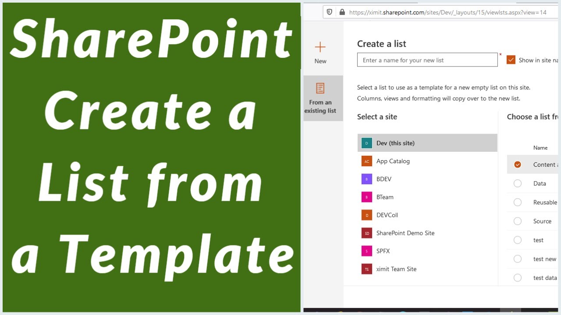Click the purple BDEV icon
The height and width of the screenshot is (315, 561).
coord(367,179)
